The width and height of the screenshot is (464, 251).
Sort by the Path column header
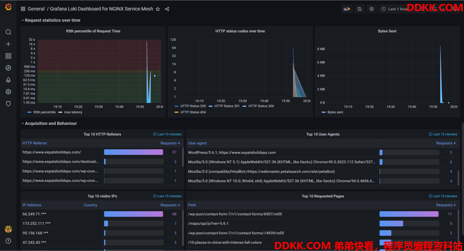(x=192, y=205)
